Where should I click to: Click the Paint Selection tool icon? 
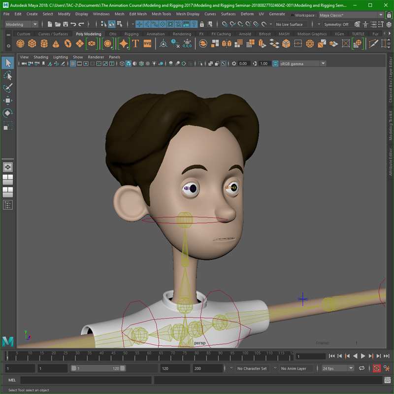click(7, 87)
